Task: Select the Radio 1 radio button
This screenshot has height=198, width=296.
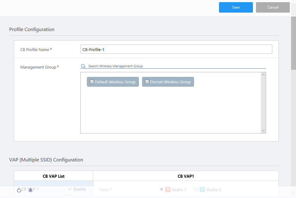Action: pos(161,189)
